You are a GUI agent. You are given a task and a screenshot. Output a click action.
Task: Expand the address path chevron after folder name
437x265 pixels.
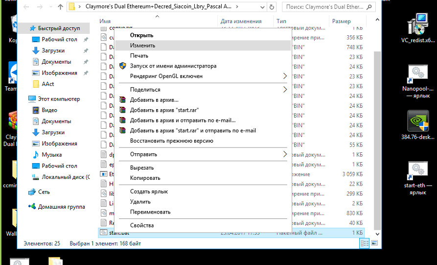coord(237,7)
